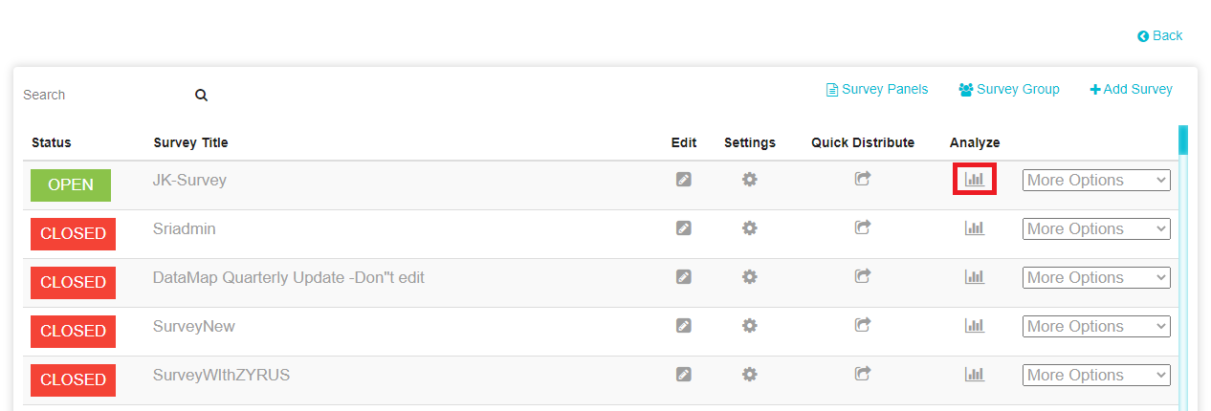The height and width of the screenshot is (411, 1211).
Task: Expand More Options for SurveyWIthZYRUS
Action: (x=1096, y=375)
